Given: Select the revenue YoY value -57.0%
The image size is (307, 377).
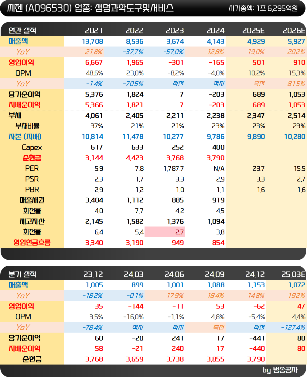Looking at the screenshot, I should tap(173, 52).
